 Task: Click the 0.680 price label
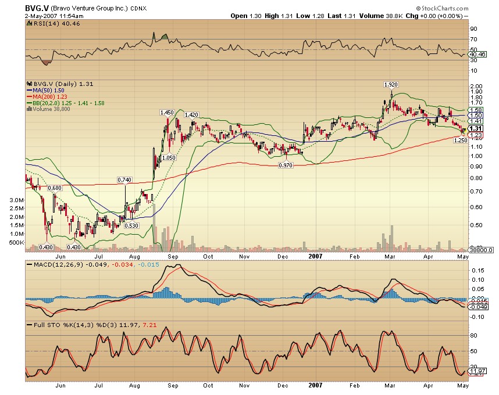coord(55,188)
